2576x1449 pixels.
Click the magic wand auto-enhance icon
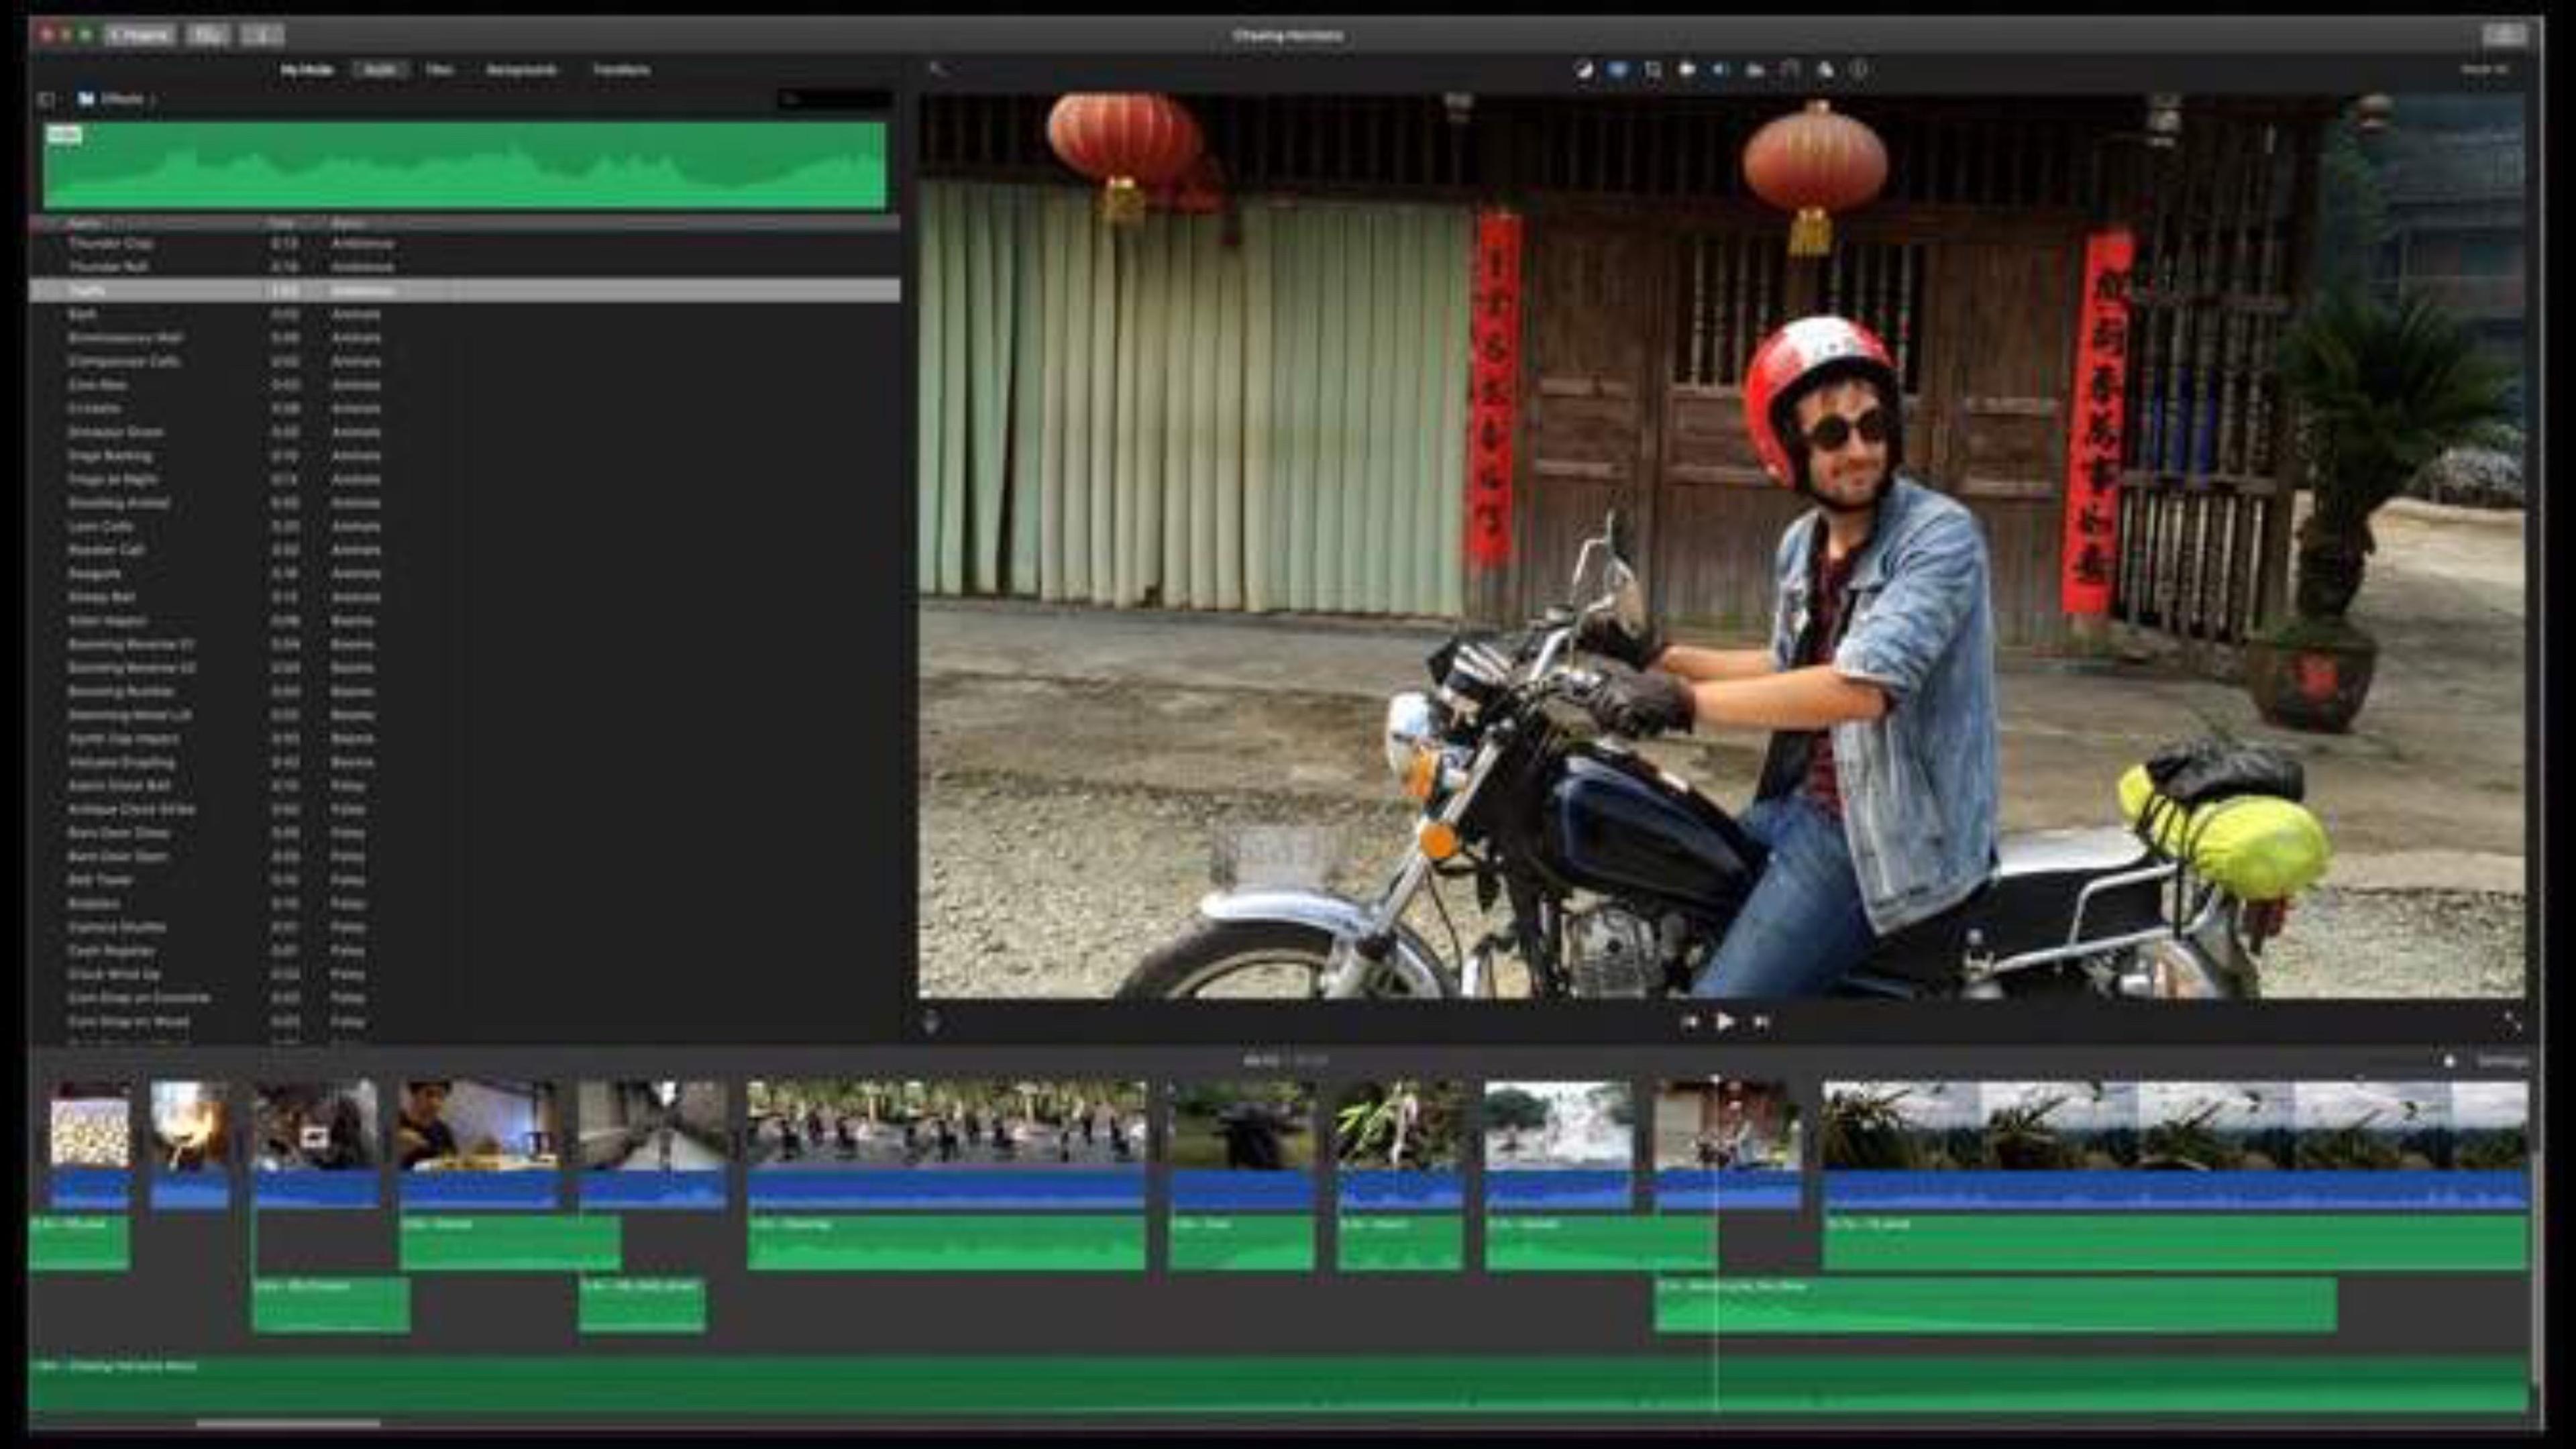[936, 69]
